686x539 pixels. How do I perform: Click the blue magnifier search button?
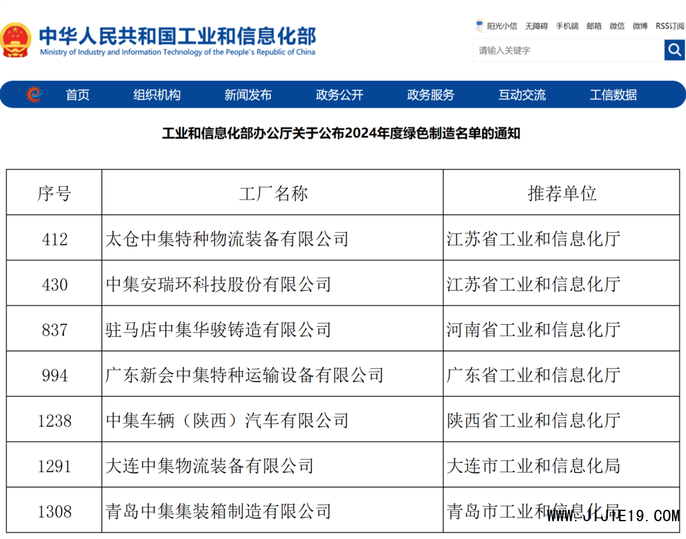pyautogui.click(x=674, y=50)
